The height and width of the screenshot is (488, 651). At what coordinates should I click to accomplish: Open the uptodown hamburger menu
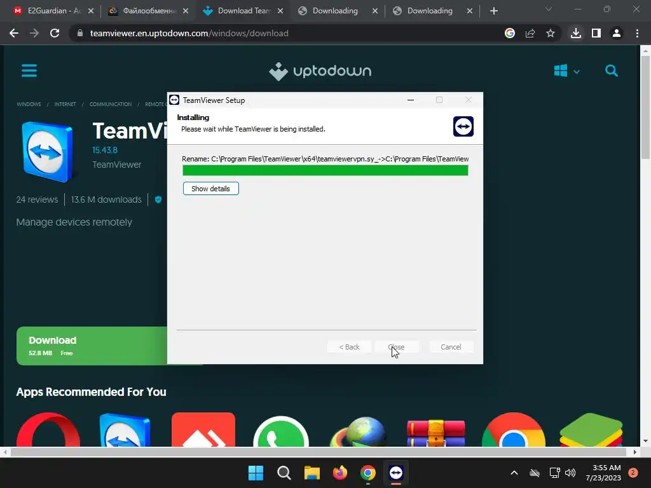pos(29,71)
